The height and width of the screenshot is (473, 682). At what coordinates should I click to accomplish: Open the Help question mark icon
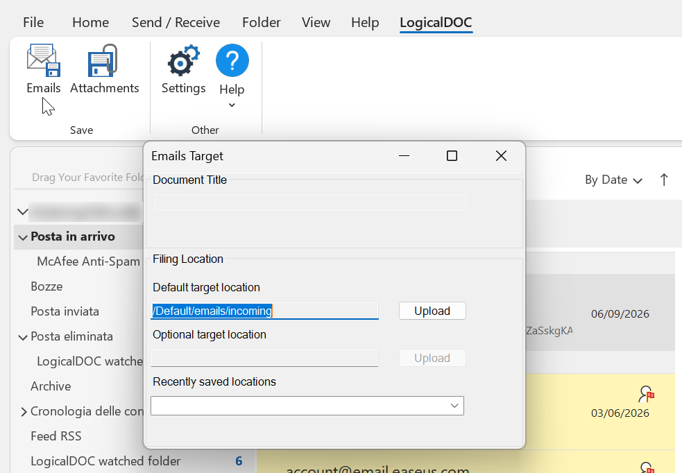pos(232,60)
